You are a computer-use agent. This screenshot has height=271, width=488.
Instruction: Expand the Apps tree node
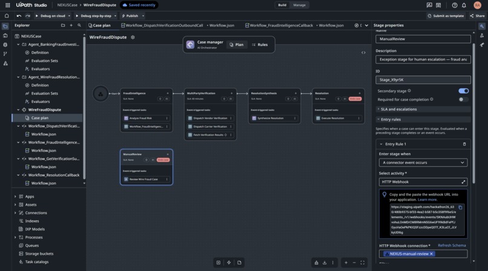[x=15, y=197]
